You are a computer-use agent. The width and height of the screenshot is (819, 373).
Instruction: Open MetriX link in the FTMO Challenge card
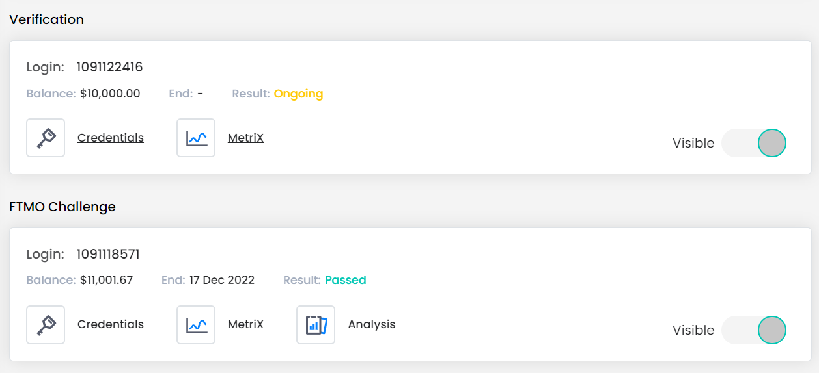click(245, 324)
